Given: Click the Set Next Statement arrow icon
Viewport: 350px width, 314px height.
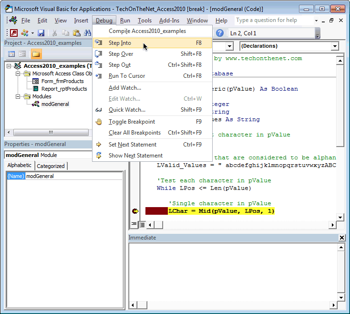Looking at the screenshot, I should click(x=99, y=145).
